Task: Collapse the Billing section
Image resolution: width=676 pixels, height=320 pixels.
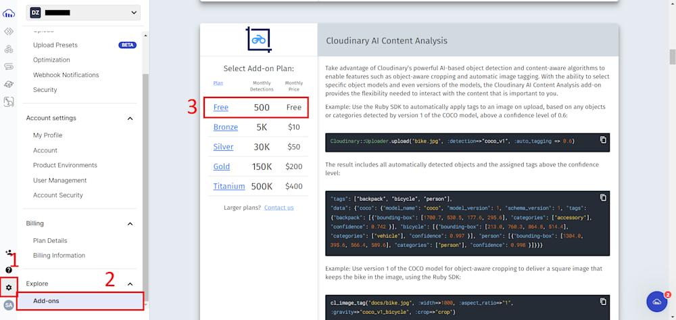Action: coord(130,223)
